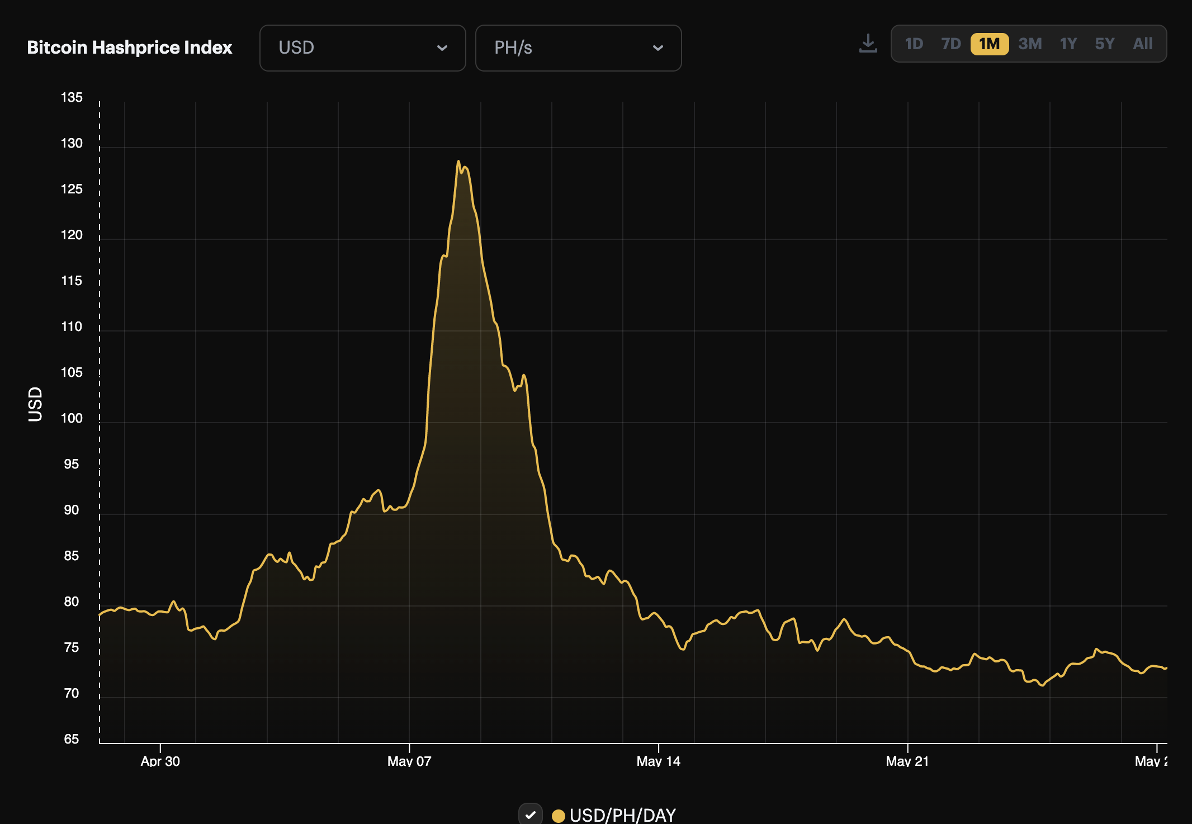Image resolution: width=1192 pixels, height=824 pixels.
Task: Expand the chevron on the USD selector
Action: tap(442, 48)
